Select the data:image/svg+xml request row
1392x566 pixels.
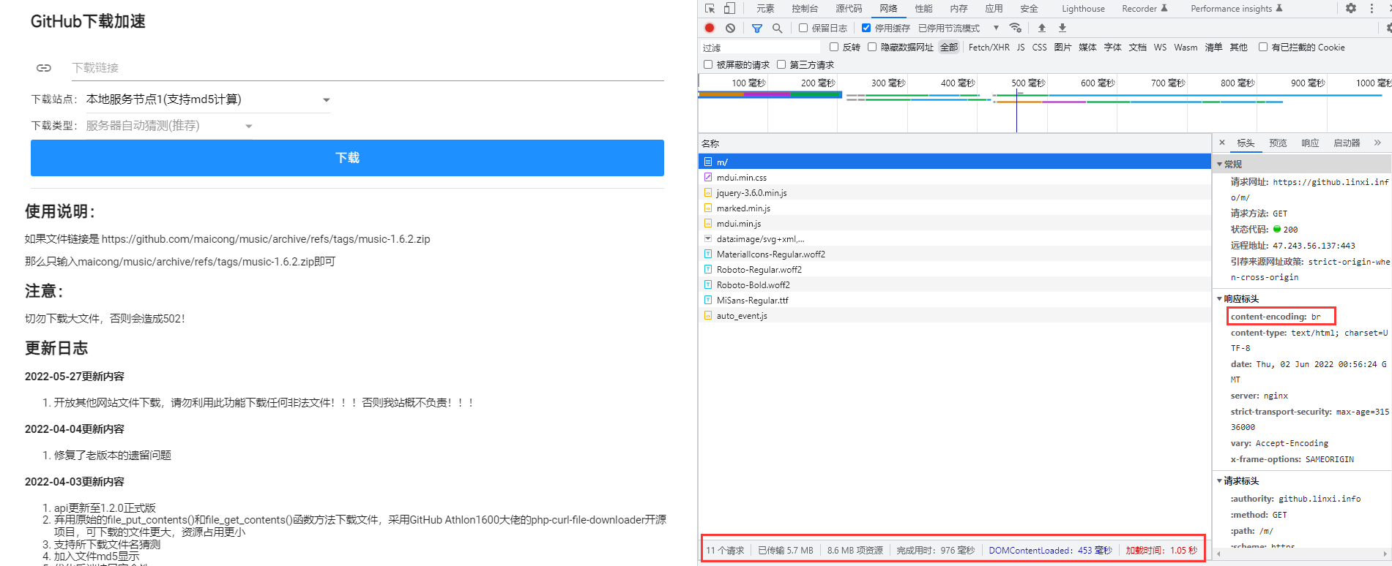click(x=955, y=238)
